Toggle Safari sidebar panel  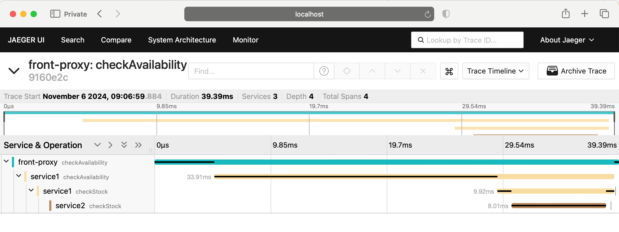pyautogui.click(x=55, y=14)
